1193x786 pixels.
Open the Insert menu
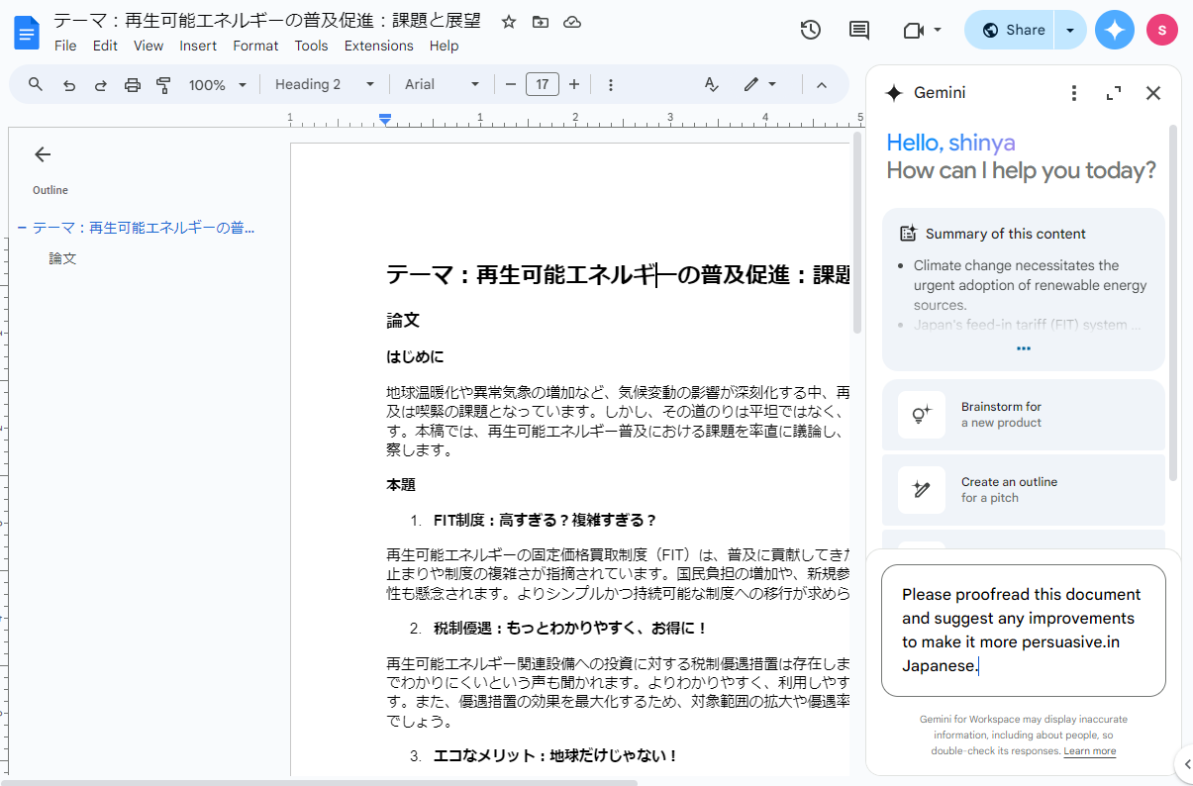198,46
